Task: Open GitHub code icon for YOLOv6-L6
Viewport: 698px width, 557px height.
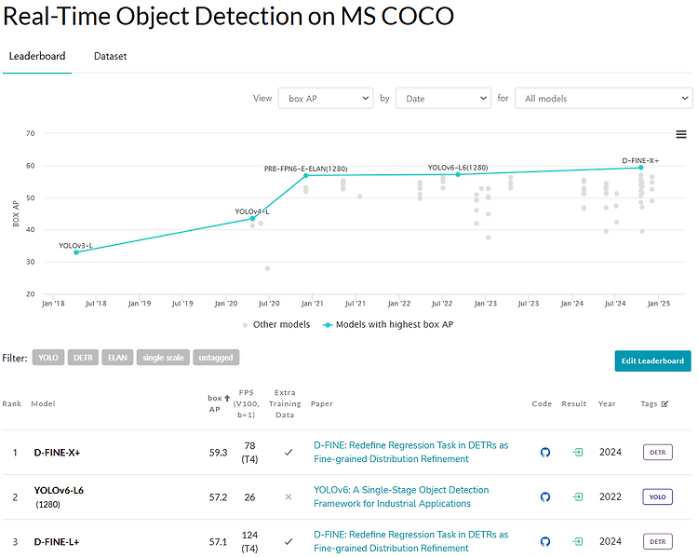Action: pos(544,496)
